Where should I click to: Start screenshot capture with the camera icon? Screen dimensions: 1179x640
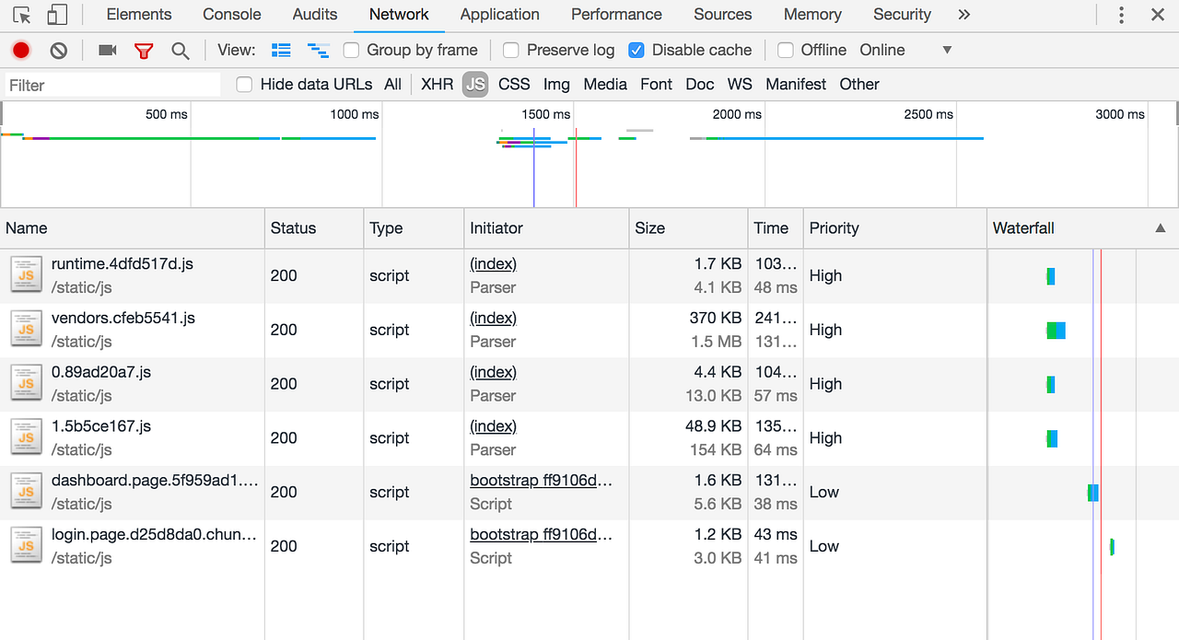point(106,50)
